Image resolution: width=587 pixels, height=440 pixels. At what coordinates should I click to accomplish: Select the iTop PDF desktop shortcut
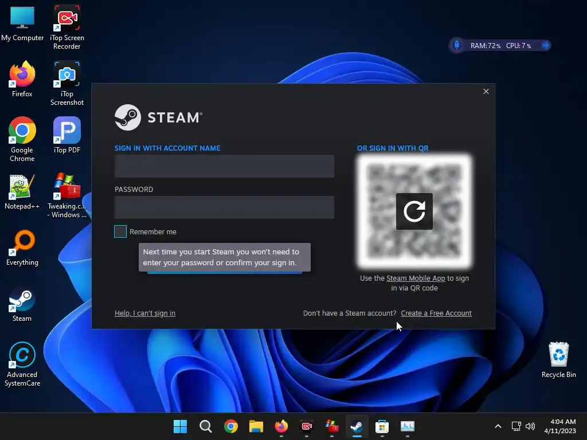click(66, 135)
